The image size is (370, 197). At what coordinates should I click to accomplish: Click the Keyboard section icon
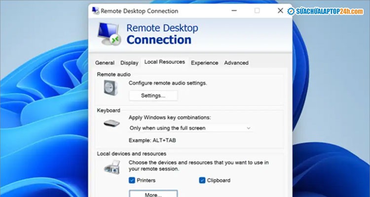111,123
